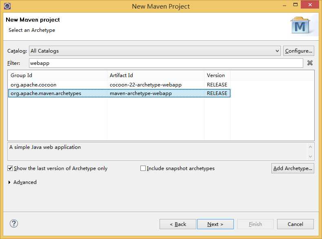Image resolution: width=322 pixels, height=239 pixels.
Task: Click description scrollbar down arrow
Action: coord(310,157)
